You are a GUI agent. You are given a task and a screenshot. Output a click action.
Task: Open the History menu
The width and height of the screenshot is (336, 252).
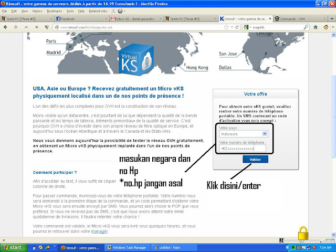click(37, 11)
